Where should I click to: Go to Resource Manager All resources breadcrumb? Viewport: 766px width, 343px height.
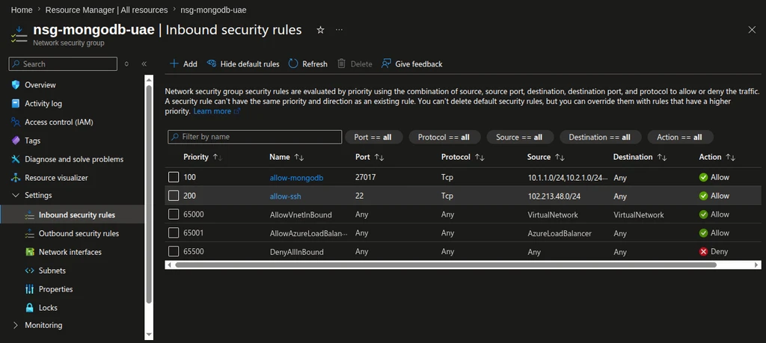click(106, 10)
